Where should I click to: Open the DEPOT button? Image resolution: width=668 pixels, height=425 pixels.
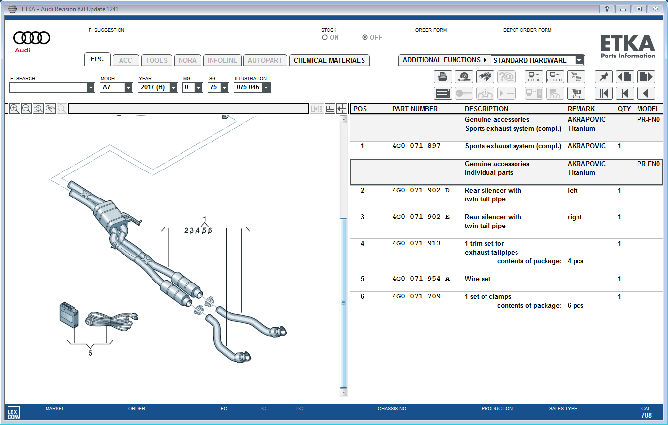(x=555, y=77)
